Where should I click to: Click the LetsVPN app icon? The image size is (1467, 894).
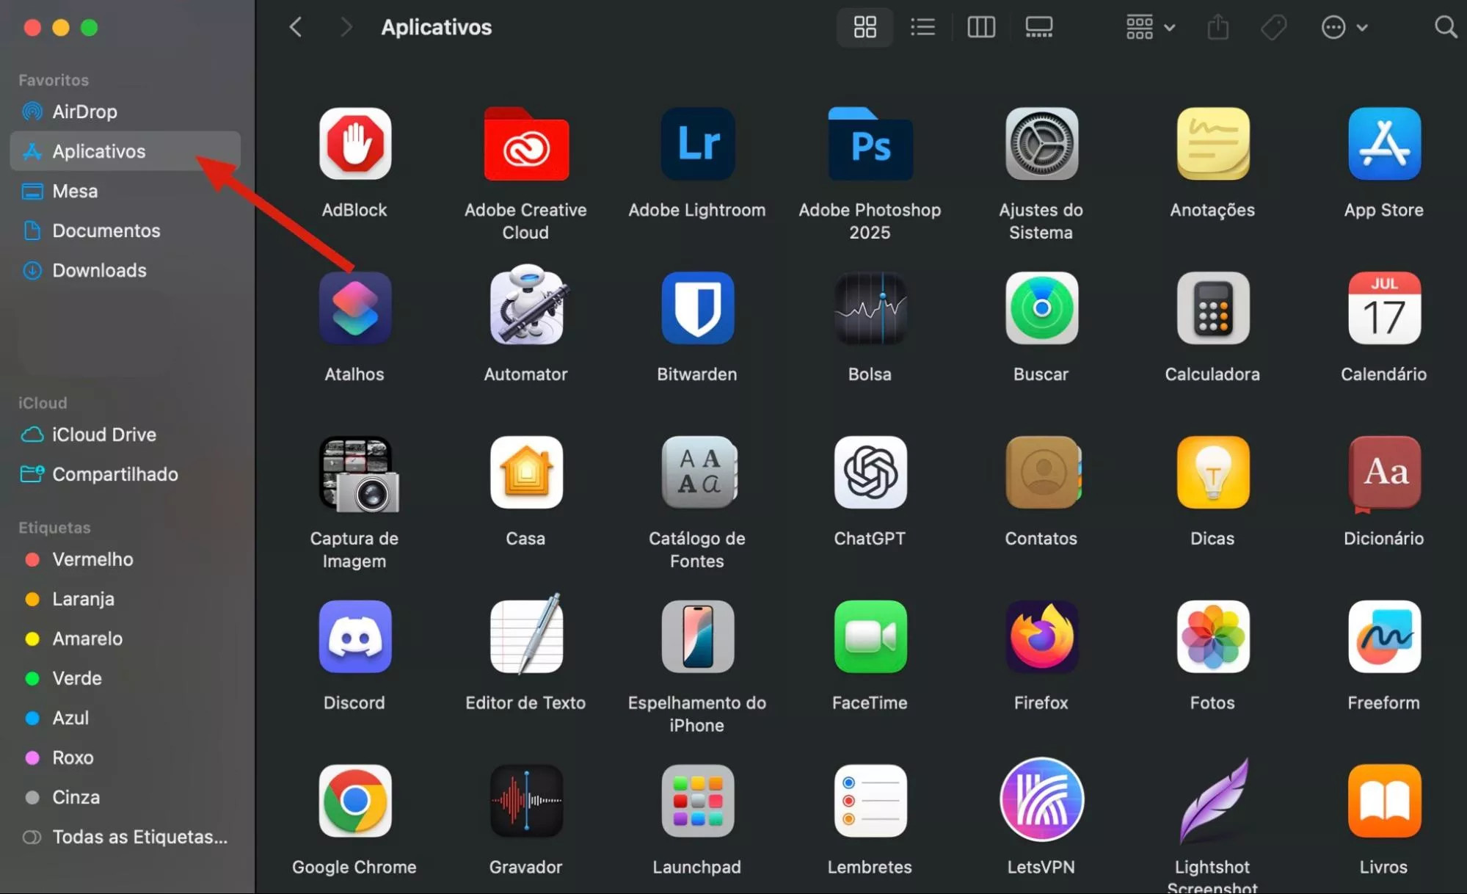click(1041, 801)
